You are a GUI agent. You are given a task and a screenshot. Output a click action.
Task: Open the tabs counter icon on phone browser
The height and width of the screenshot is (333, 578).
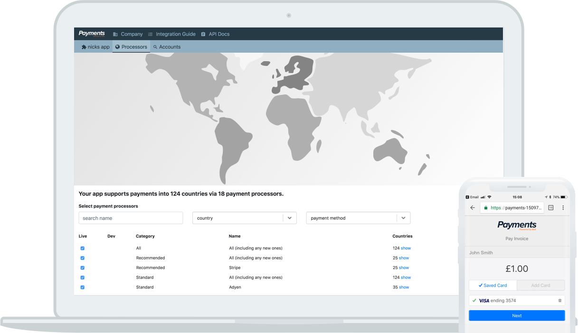click(551, 208)
